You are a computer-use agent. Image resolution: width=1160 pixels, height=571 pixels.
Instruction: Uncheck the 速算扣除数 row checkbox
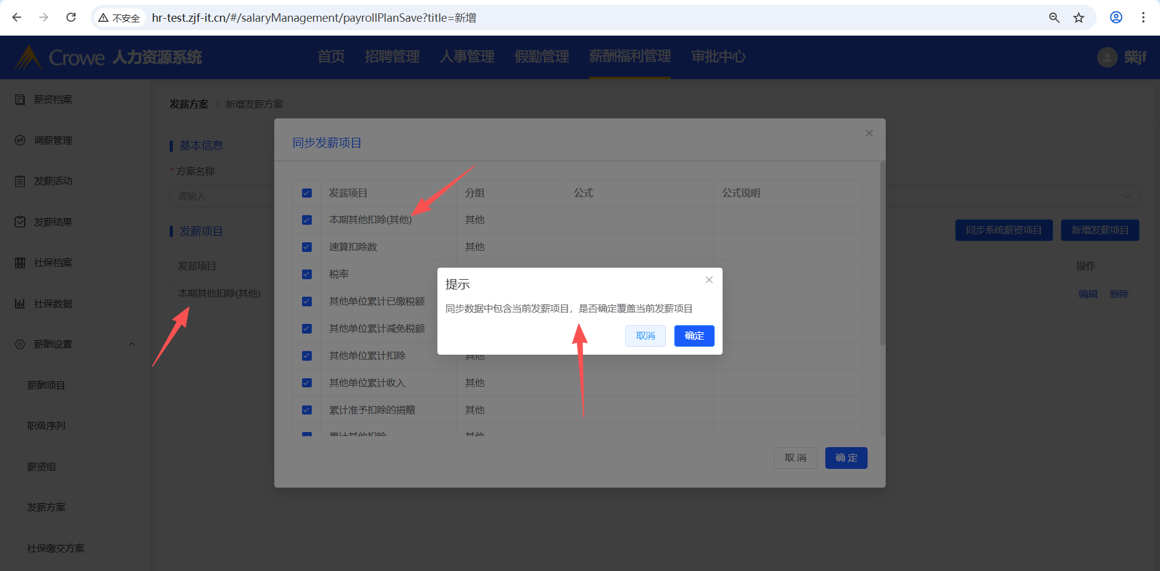tap(307, 247)
